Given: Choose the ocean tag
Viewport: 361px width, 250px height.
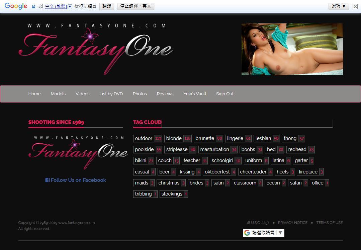Looking at the screenshot, I should (x=275, y=183).
